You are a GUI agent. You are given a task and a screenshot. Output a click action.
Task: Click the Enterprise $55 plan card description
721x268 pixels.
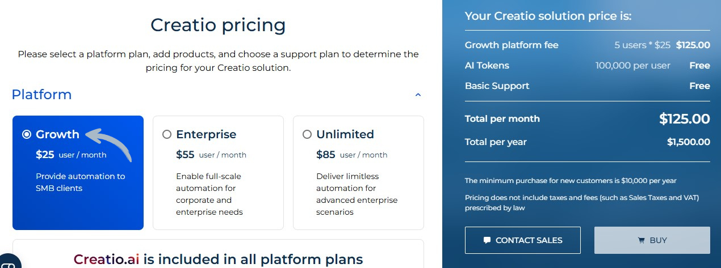click(209, 194)
